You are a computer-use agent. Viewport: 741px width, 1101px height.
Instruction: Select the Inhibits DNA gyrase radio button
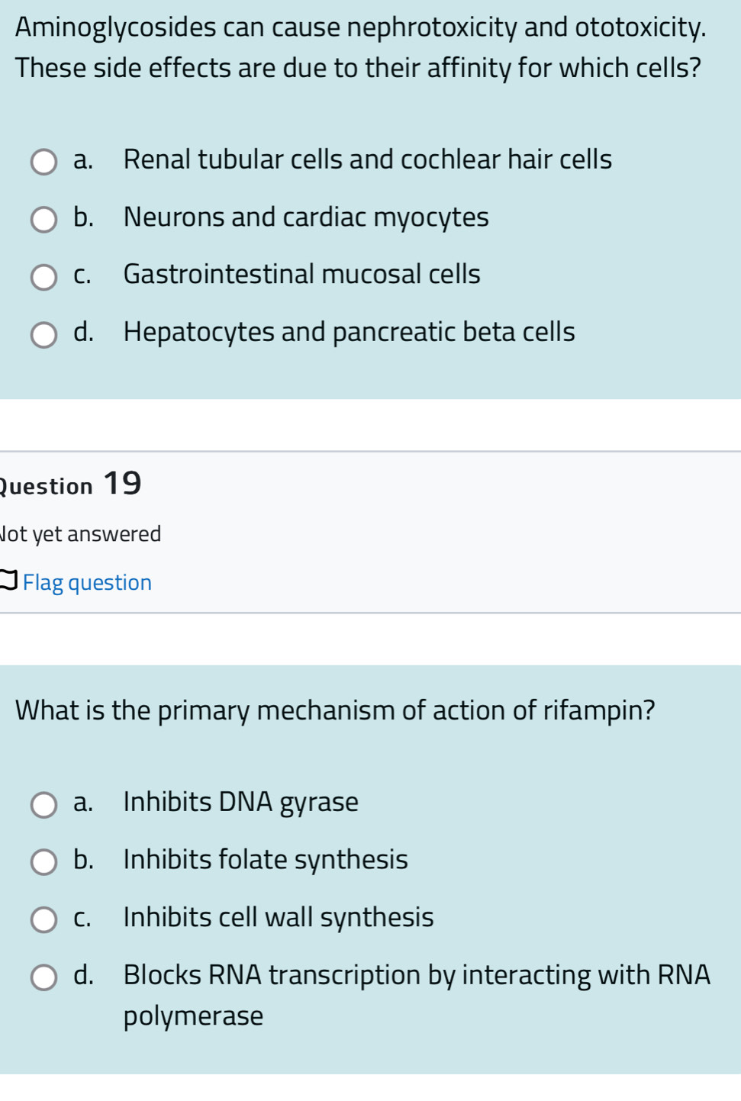point(43,805)
